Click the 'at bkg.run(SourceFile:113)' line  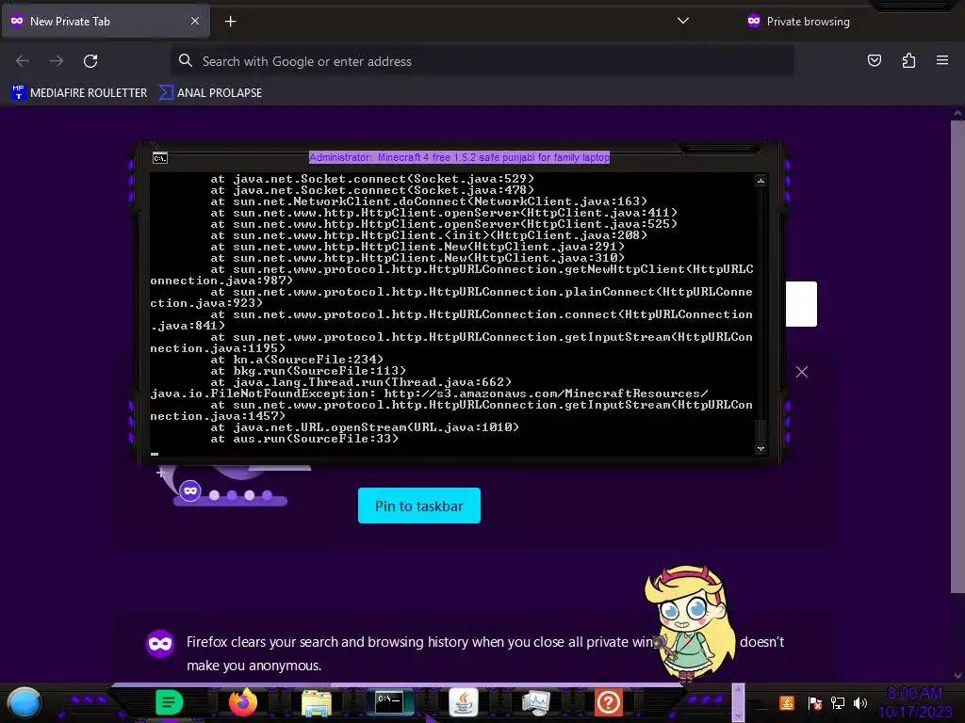(x=308, y=371)
